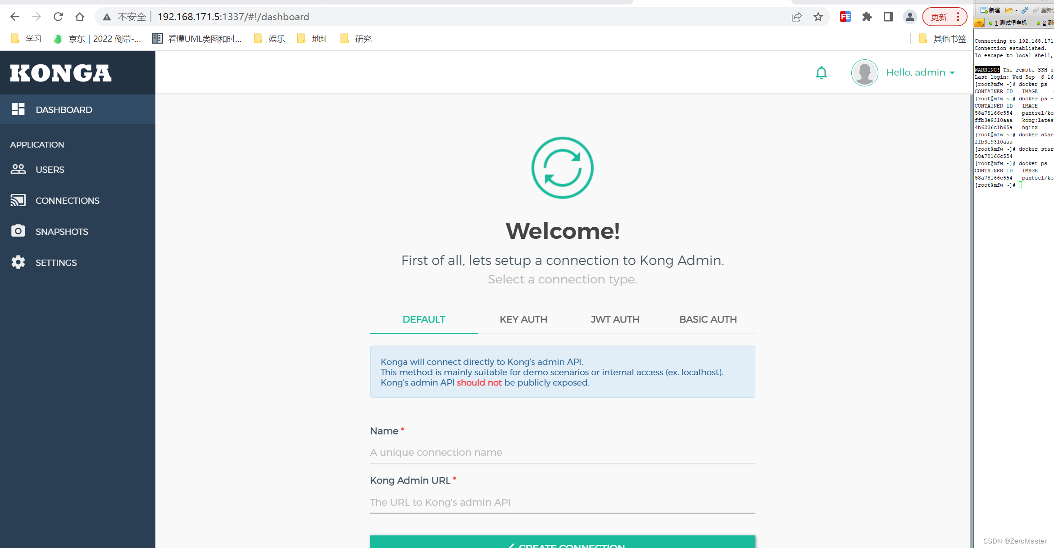This screenshot has height=548, width=1054.
Task: Focus the Kong Admin URL field
Action: (563, 503)
